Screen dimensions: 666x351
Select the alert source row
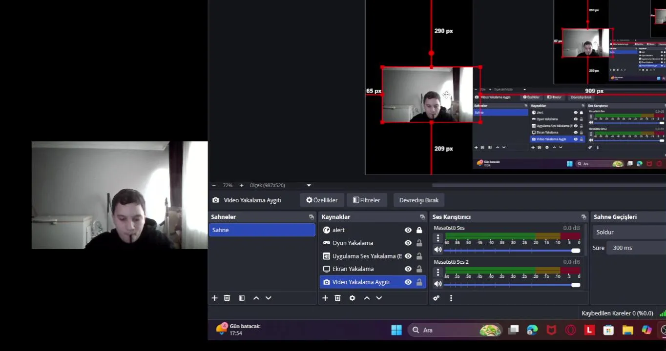tap(373, 230)
